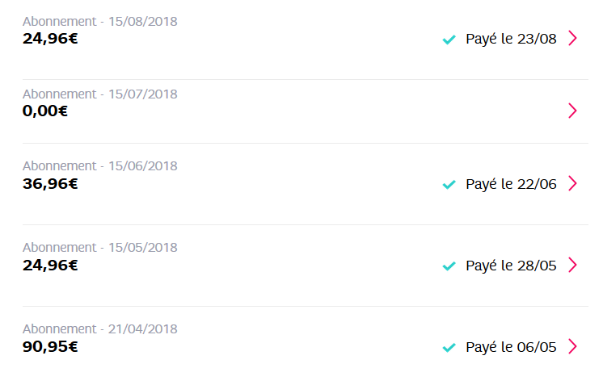Click checkmark beside Payé le 06/05
The image size is (603, 385).
[449, 347]
